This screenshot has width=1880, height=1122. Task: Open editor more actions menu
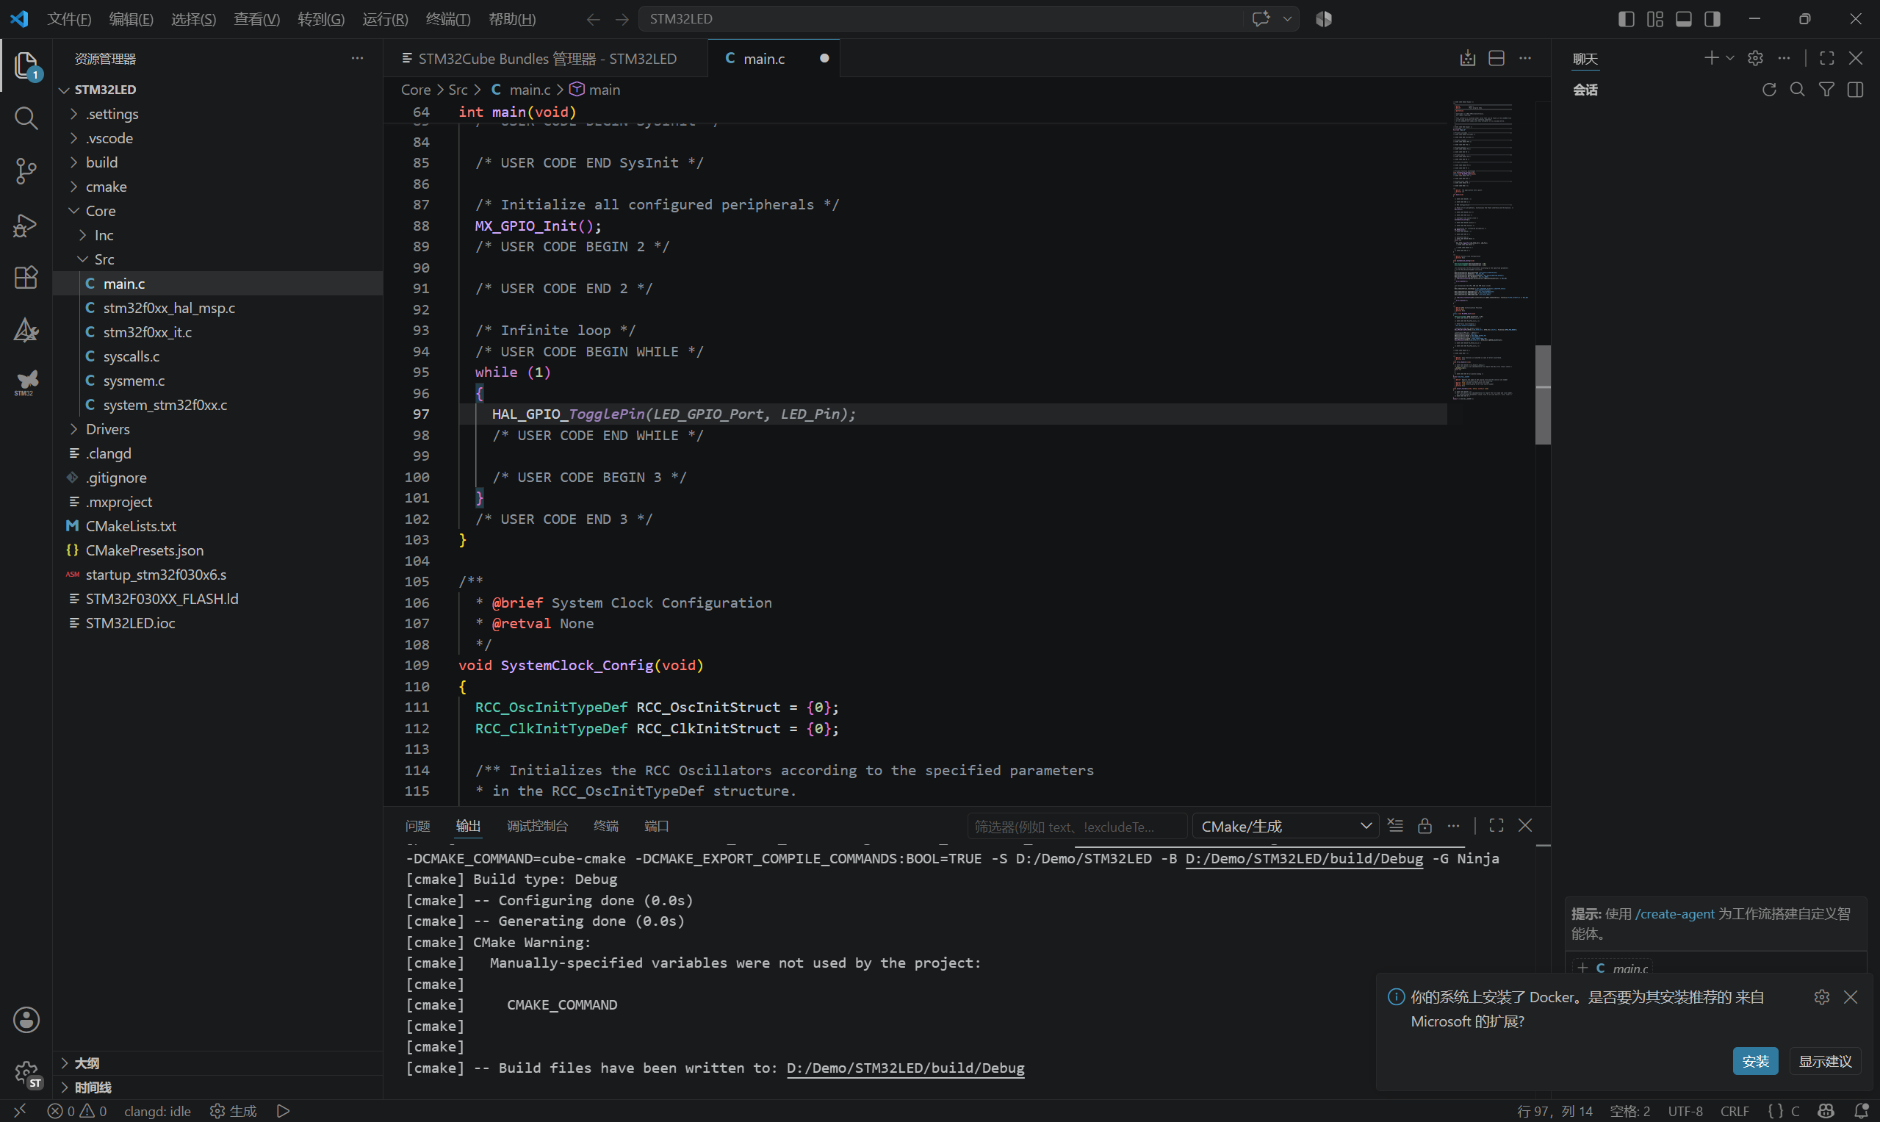pyautogui.click(x=1524, y=58)
